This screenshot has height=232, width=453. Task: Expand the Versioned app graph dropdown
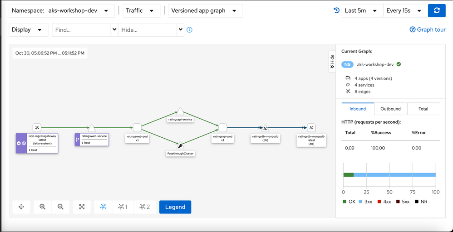pos(205,10)
